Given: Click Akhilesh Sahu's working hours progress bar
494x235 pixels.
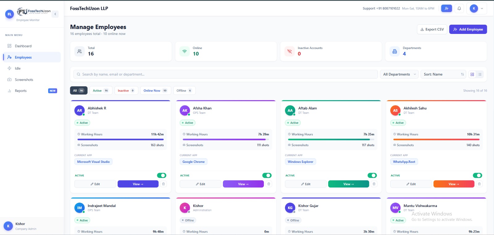Looking at the screenshot, I should point(436,139).
